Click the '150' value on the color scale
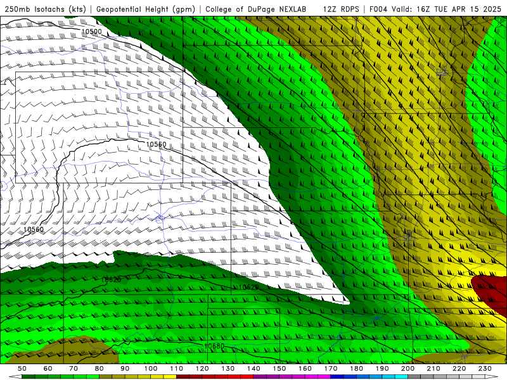Screen dimensions: 507x380 tap(279, 369)
